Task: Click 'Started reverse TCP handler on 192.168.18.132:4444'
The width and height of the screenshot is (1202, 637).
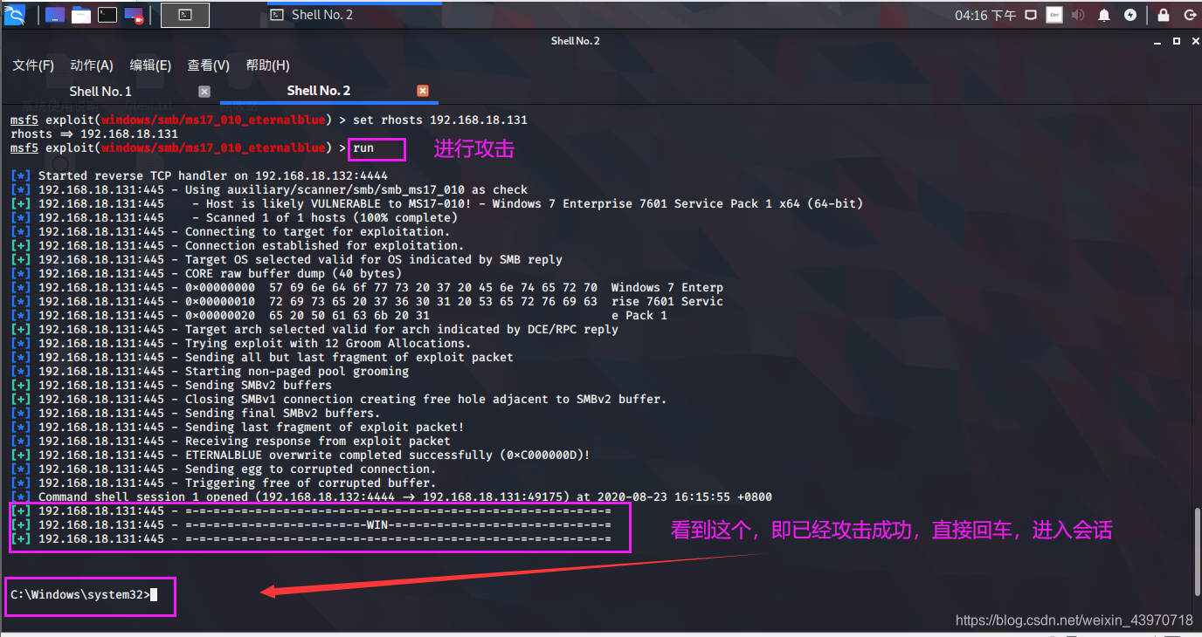Action: click(x=213, y=175)
